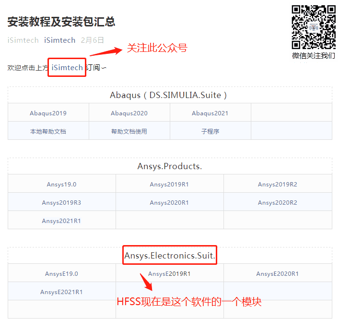Open the 帮助文档使用 link

129,131
